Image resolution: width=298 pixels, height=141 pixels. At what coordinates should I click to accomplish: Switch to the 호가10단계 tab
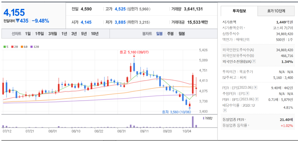click(x=276, y=11)
